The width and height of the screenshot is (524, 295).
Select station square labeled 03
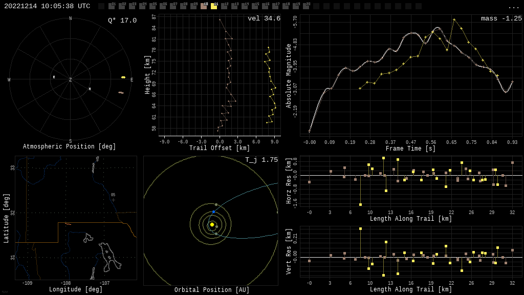(132, 6)
